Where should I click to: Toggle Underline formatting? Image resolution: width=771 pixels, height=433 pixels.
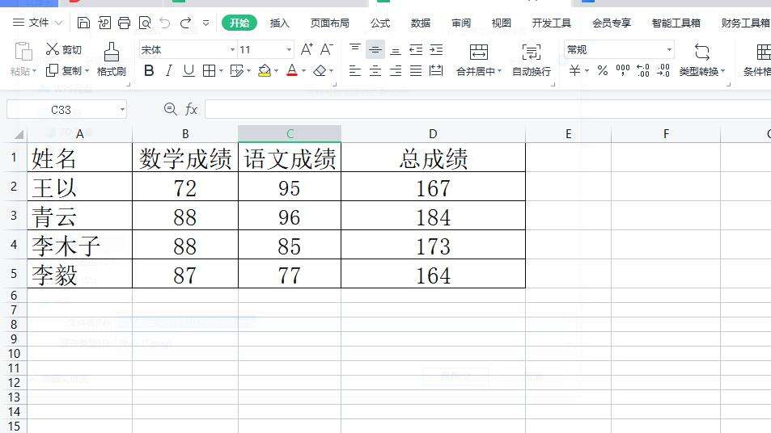(189, 71)
